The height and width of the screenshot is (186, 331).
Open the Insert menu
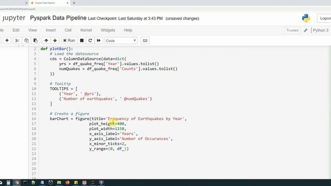[x=51, y=30]
